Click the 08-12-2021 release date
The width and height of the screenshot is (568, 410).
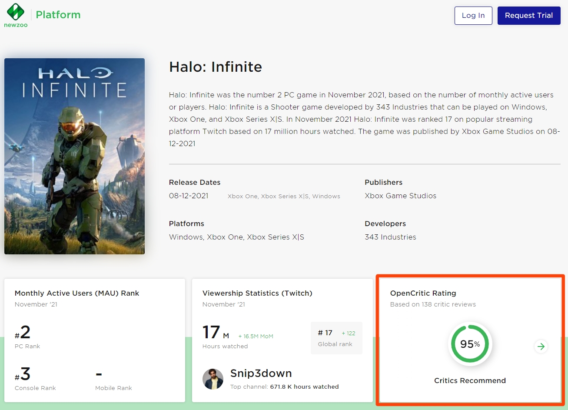click(x=189, y=196)
